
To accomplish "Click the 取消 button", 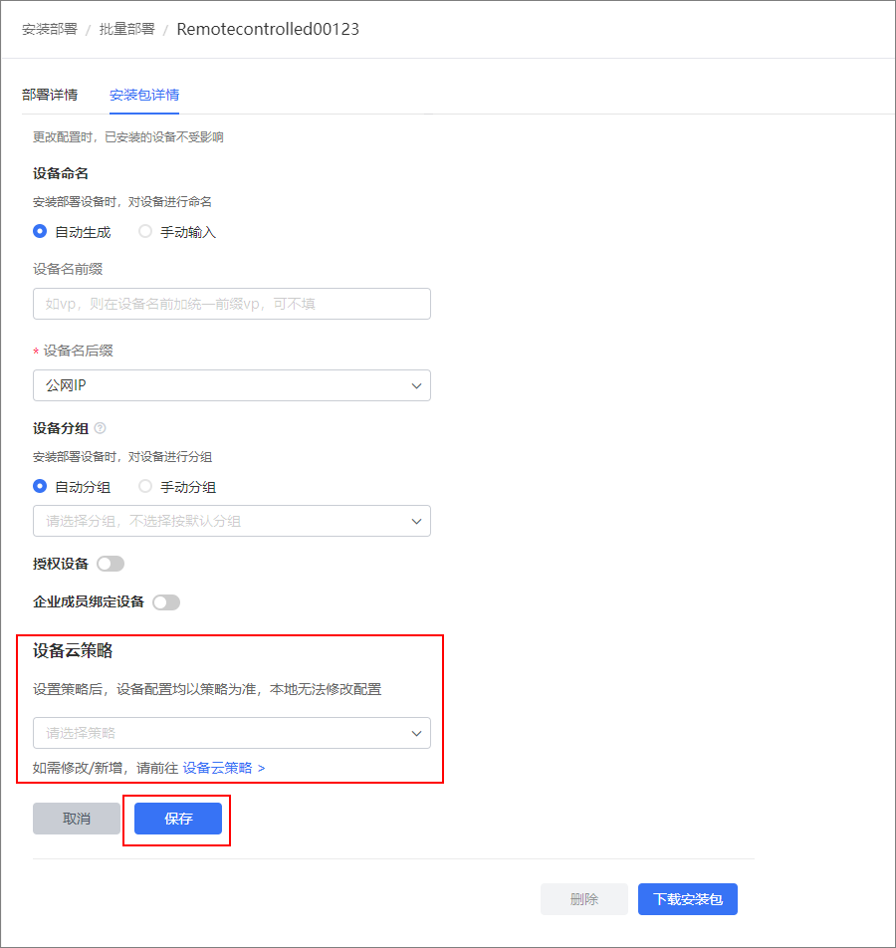I will [77, 819].
